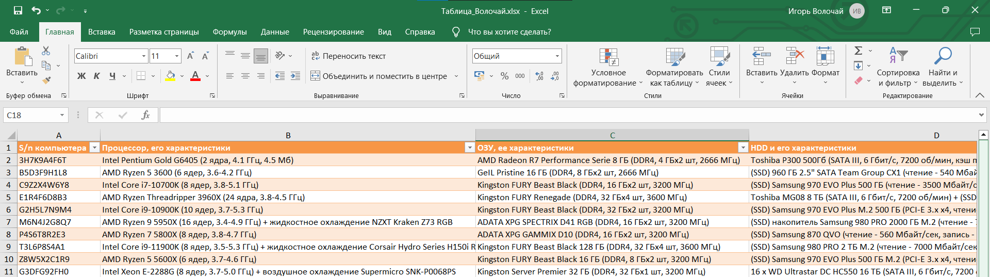
Task: Click the Format Painter brush icon
Action: (46, 80)
